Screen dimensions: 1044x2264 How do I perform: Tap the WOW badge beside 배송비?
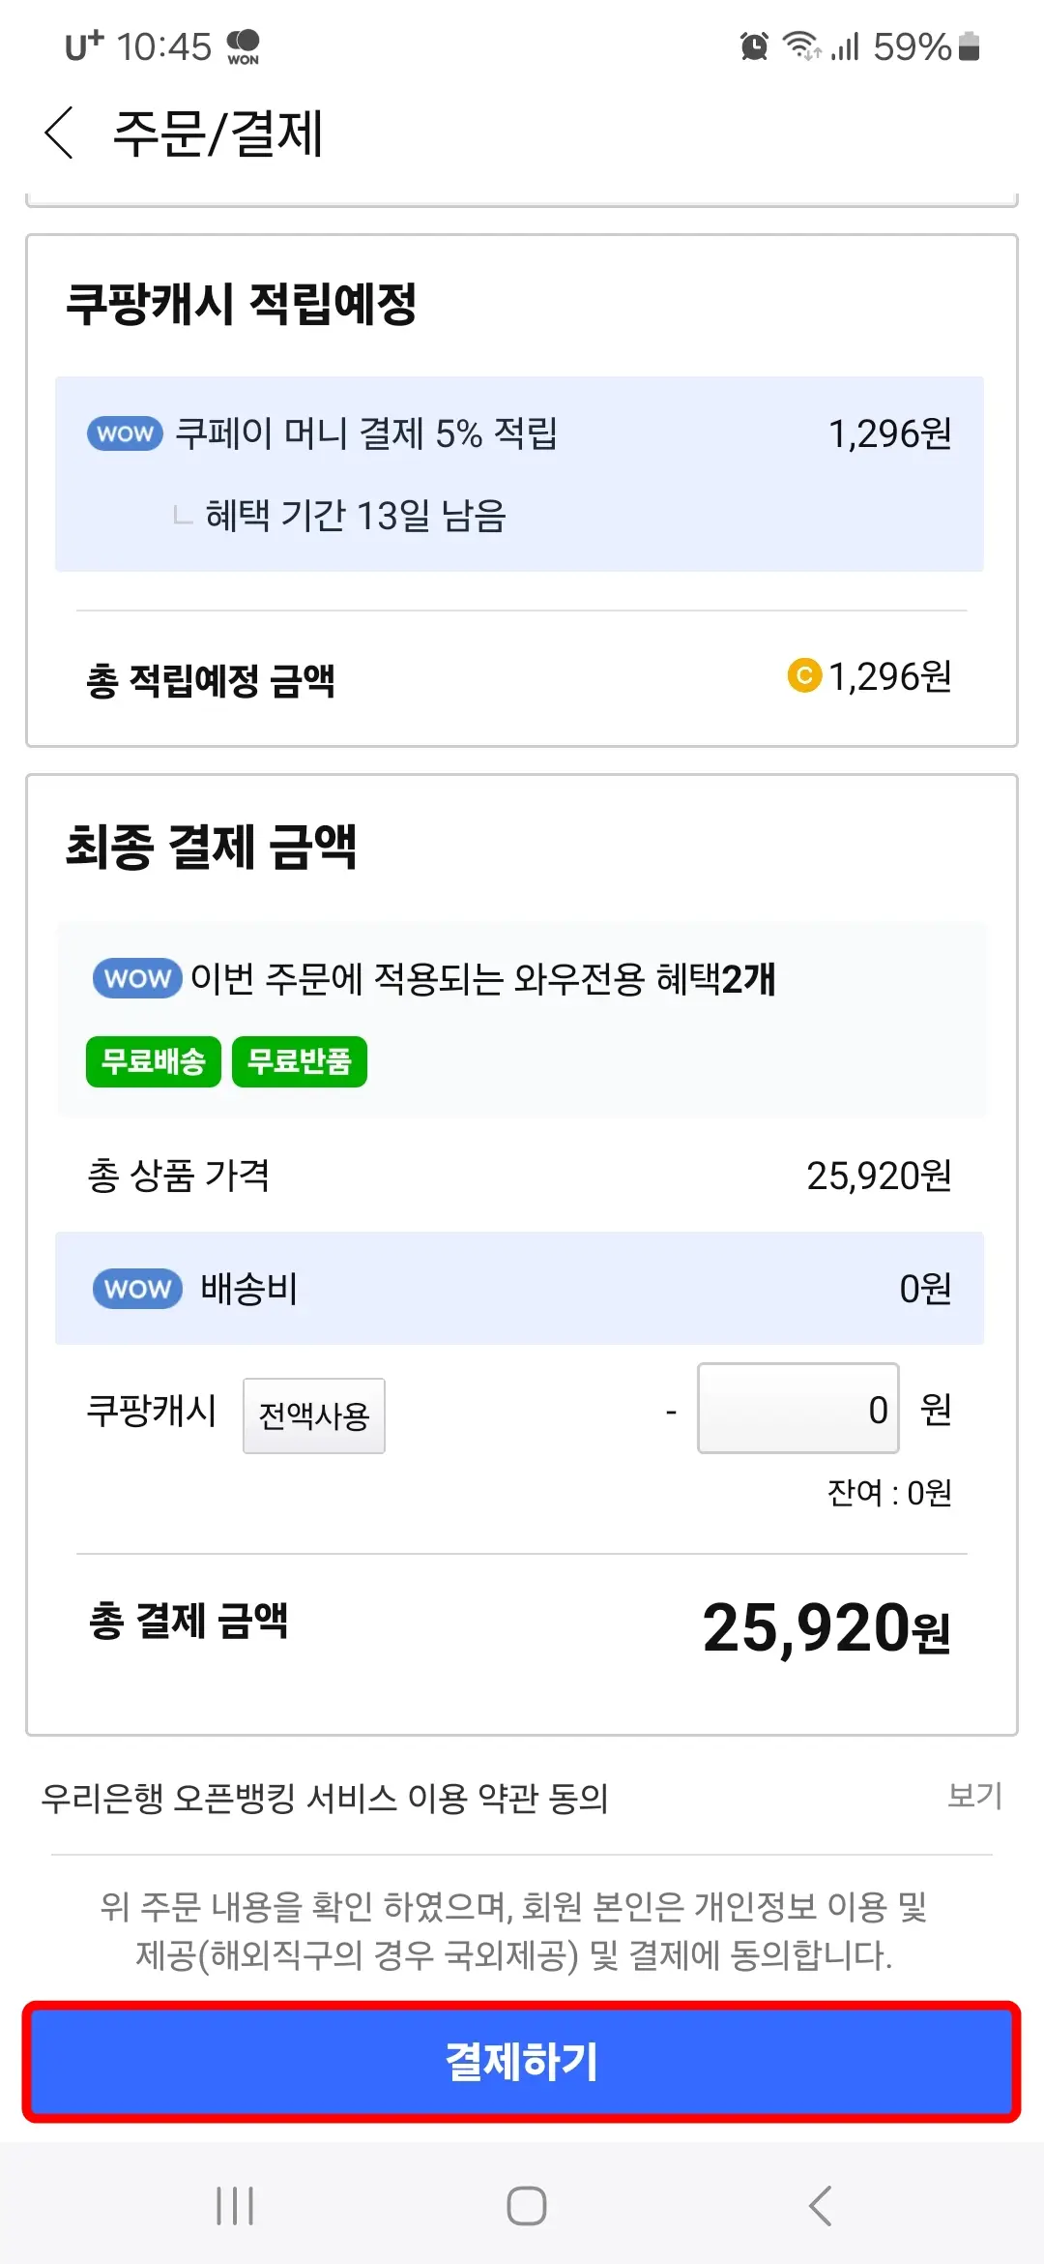click(135, 1289)
